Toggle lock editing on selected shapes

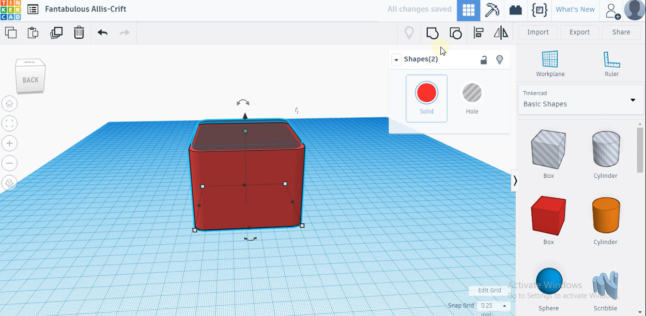point(484,60)
